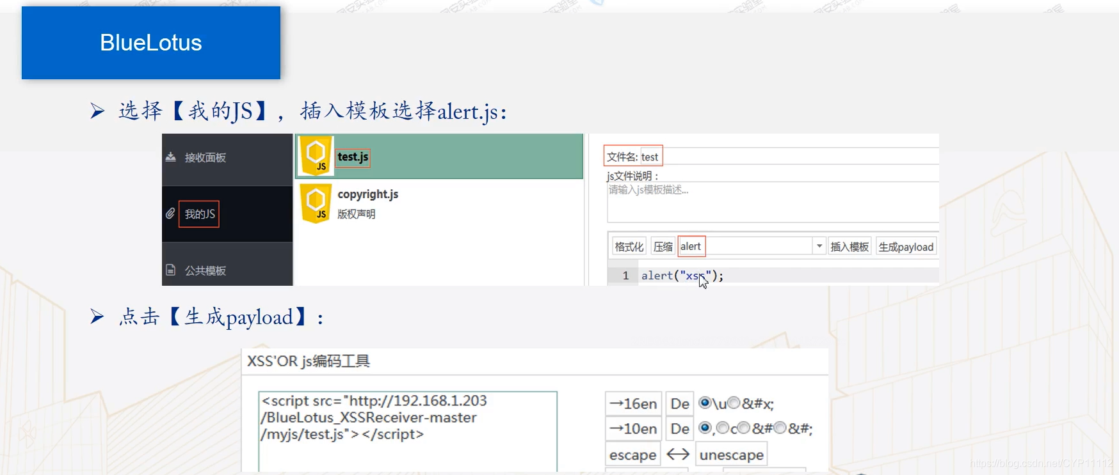Click the 文件名 input field containing test
The width and height of the screenshot is (1119, 475).
(x=789, y=157)
